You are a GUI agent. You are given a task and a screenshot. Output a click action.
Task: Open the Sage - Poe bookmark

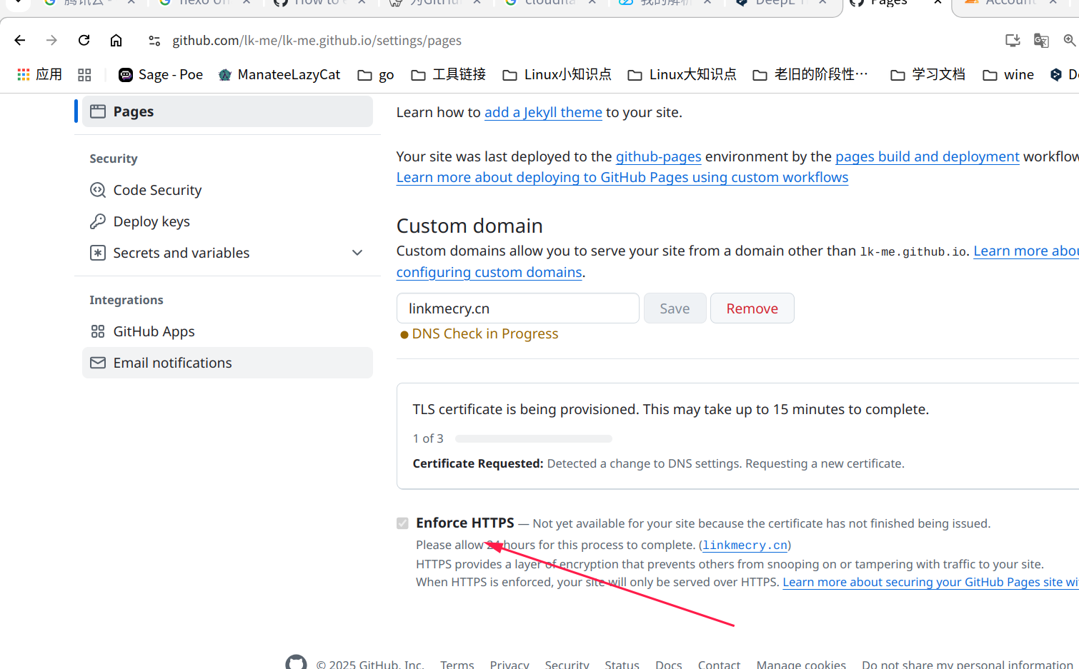(161, 74)
